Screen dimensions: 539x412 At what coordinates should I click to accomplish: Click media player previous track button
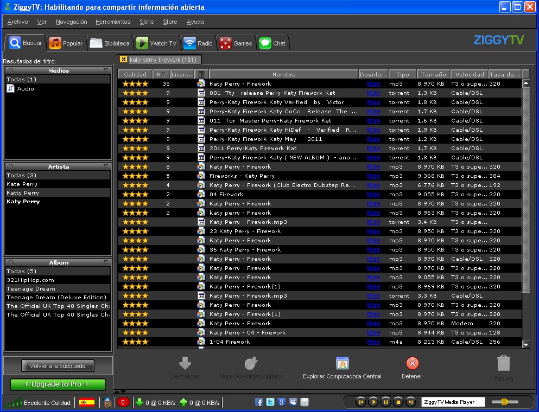click(360, 402)
